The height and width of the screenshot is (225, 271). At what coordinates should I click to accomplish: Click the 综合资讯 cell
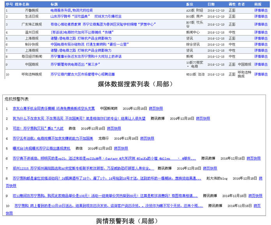click(193, 44)
